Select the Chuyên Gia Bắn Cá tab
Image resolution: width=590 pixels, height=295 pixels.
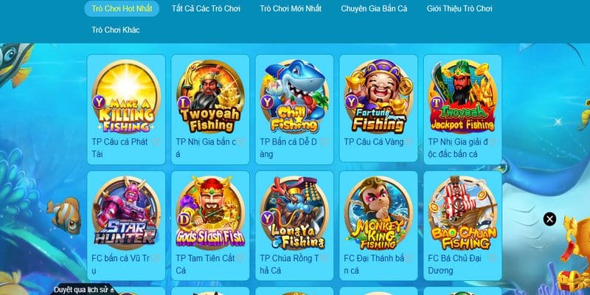(x=374, y=9)
